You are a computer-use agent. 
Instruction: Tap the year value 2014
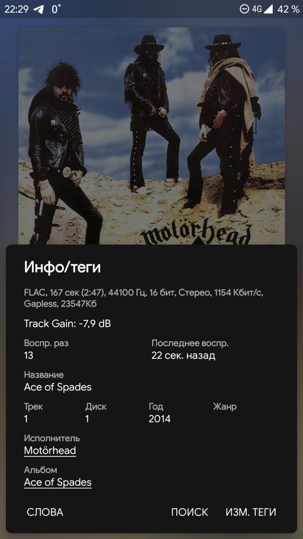pos(159,419)
